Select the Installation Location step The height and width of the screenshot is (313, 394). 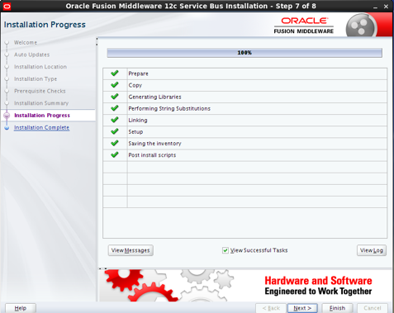click(x=40, y=67)
